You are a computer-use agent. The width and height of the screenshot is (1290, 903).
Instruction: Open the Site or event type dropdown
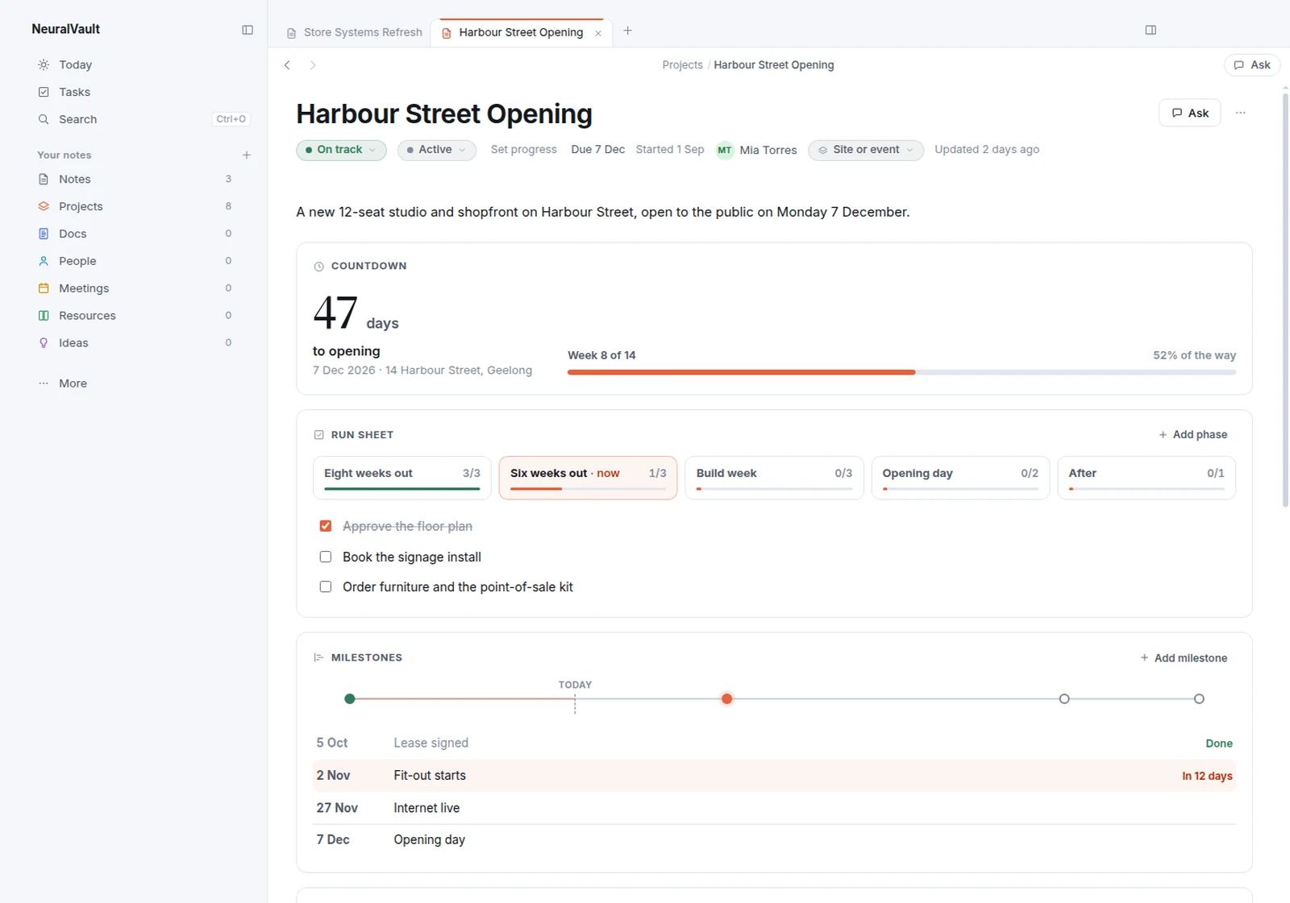click(865, 150)
